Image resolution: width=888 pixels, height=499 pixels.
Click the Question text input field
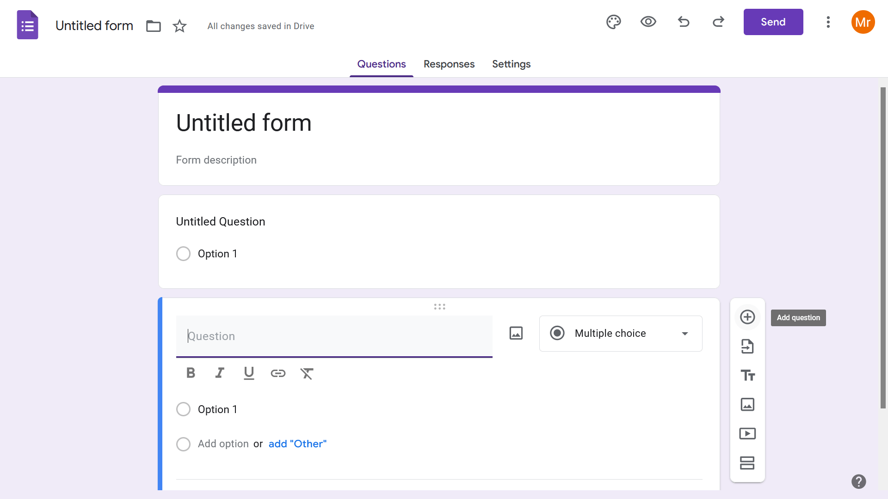point(334,336)
